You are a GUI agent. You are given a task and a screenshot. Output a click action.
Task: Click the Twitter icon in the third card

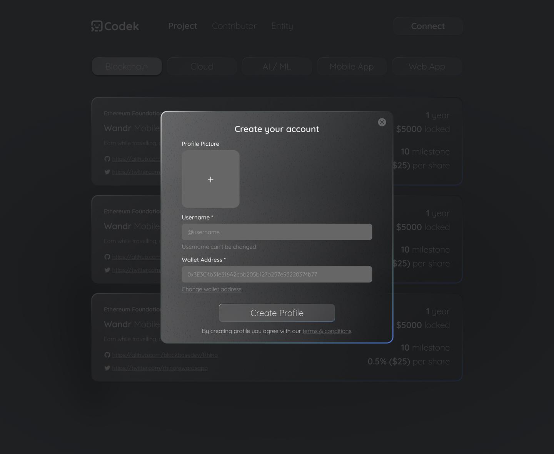[107, 368]
